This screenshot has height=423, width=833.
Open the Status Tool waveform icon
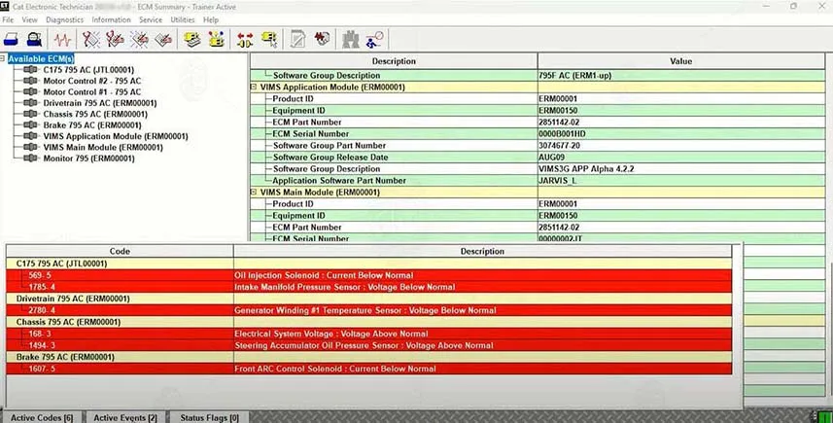click(x=63, y=40)
